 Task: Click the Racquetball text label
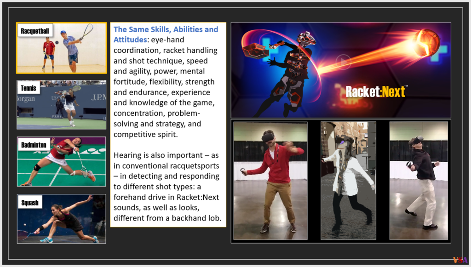click(34, 31)
